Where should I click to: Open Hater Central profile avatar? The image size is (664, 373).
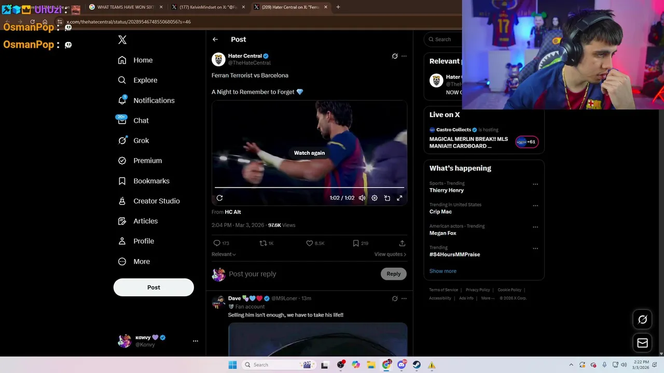click(218, 59)
